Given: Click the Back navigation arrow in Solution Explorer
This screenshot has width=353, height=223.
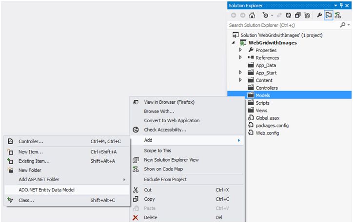Looking at the screenshot, I should tap(234, 15).
